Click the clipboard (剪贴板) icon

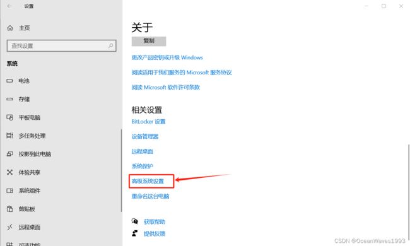tap(9, 209)
